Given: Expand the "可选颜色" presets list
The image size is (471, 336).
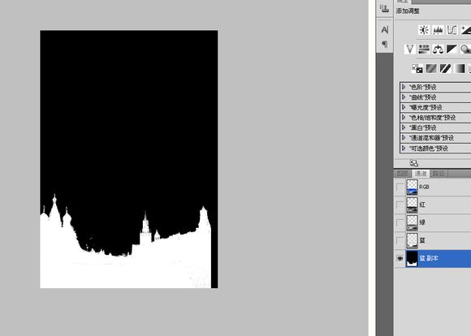Looking at the screenshot, I should click(404, 148).
